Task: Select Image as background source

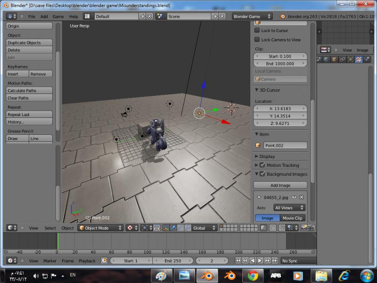Action: tap(267, 218)
